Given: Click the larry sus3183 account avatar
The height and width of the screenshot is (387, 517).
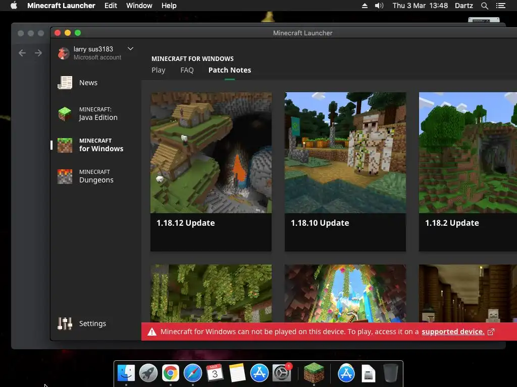Looking at the screenshot, I should (63, 53).
